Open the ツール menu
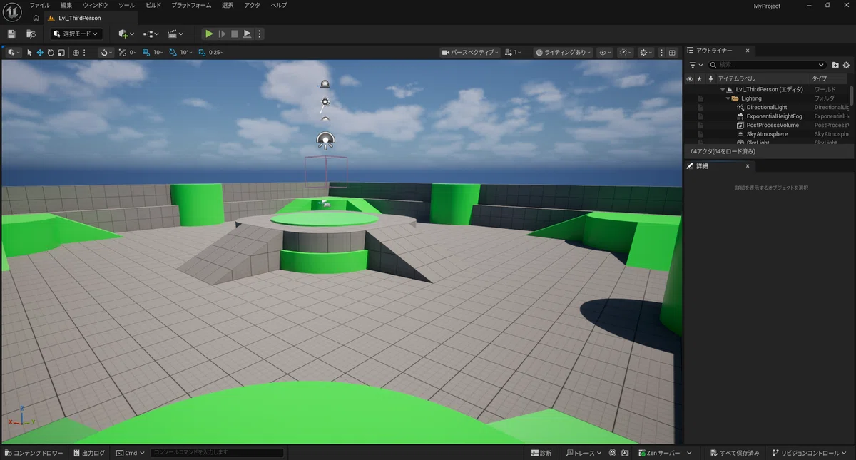 tap(126, 5)
